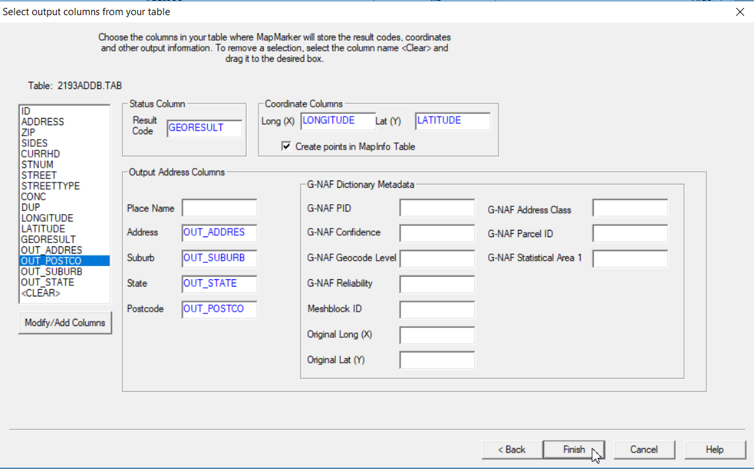Select STREETTYPE in the column list

click(x=65, y=186)
